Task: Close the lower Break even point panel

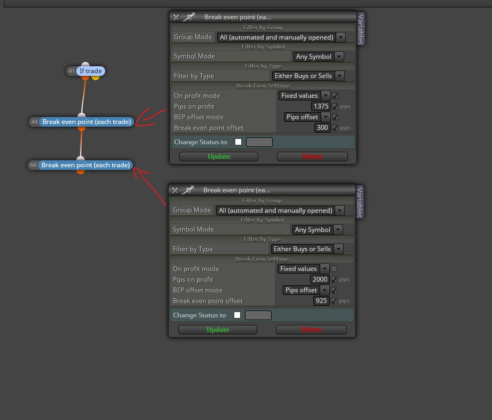Action: point(175,190)
